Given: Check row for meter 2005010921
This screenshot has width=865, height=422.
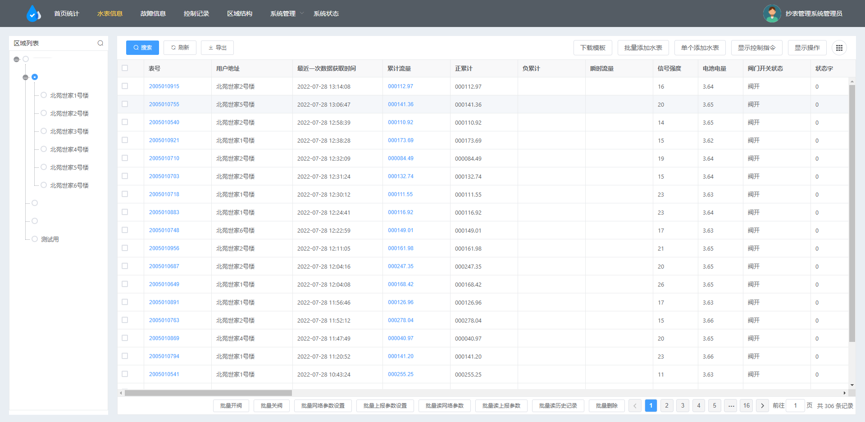Looking at the screenshot, I should pyautogui.click(x=125, y=140).
